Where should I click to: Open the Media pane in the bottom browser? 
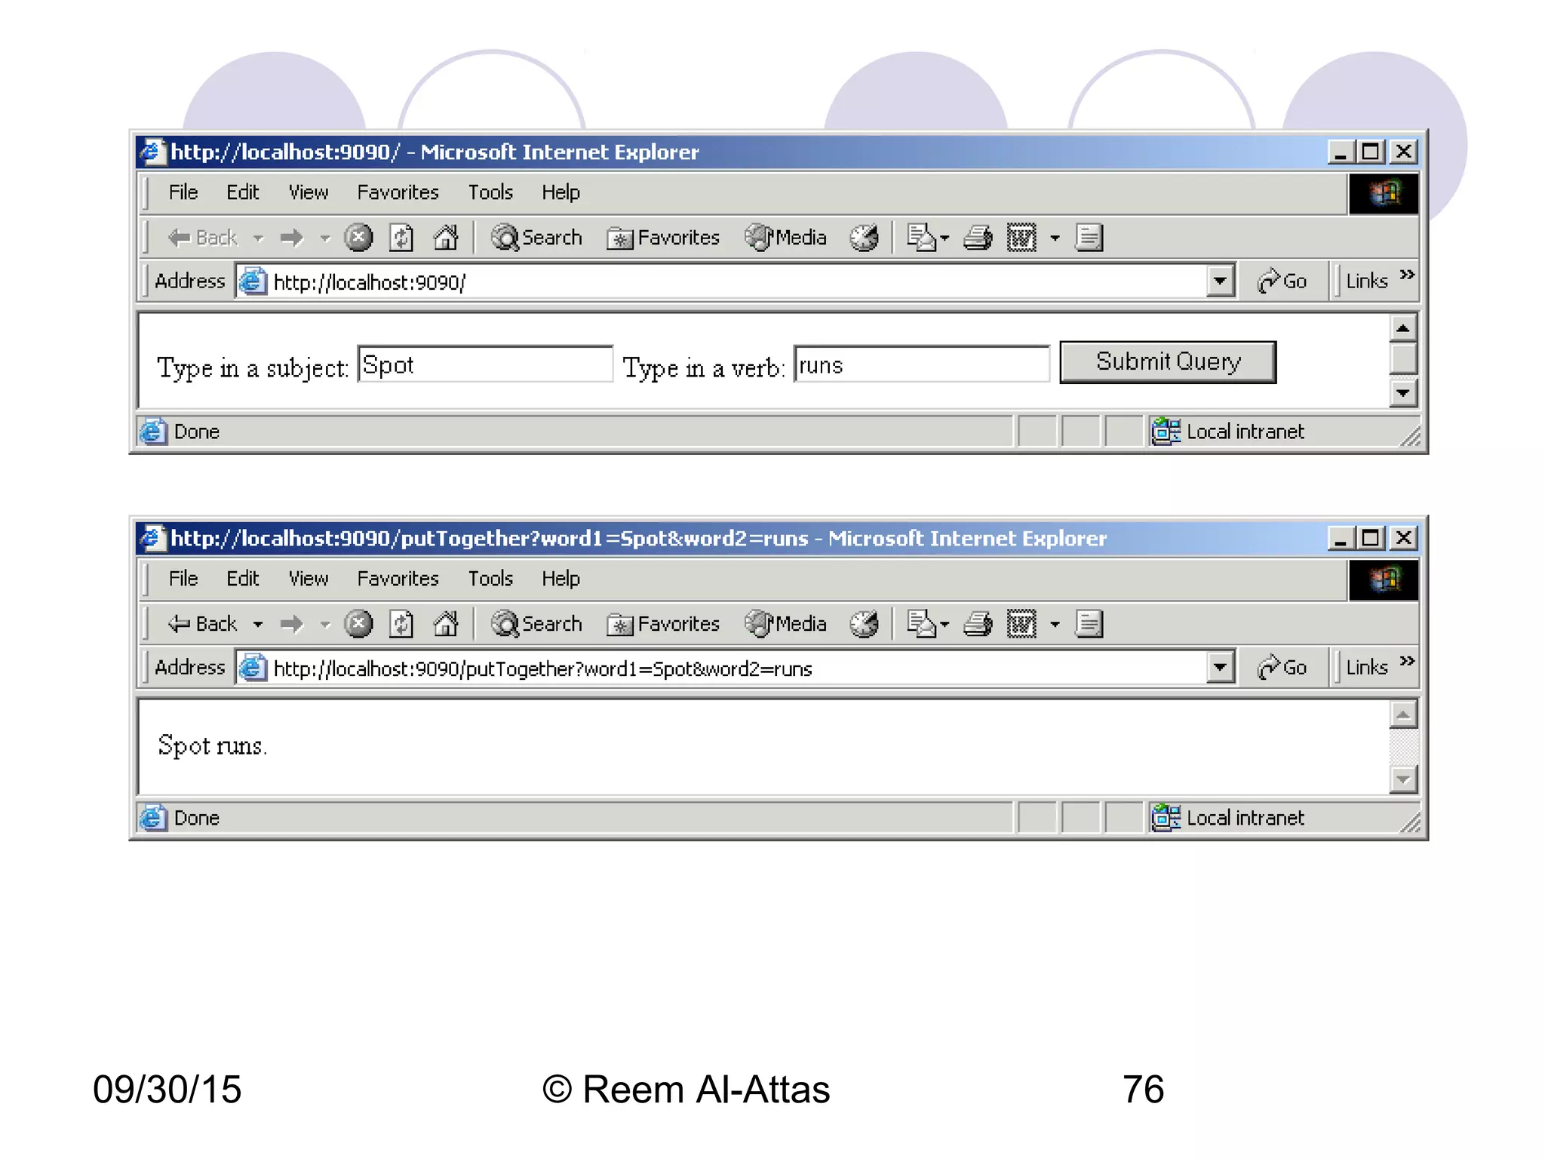click(786, 624)
